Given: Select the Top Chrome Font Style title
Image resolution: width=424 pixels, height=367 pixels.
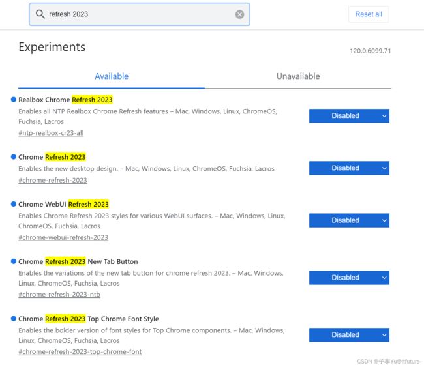Looking at the screenshot, I should [x=89, y=319].
